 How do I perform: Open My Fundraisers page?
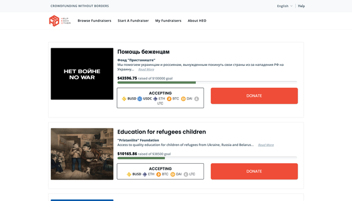[x=168, y=21]
